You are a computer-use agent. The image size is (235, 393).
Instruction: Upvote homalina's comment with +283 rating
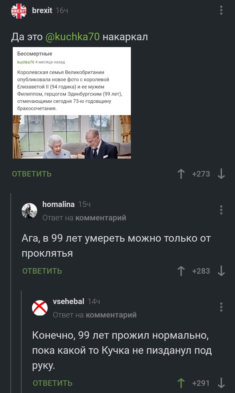pos(181,271)
